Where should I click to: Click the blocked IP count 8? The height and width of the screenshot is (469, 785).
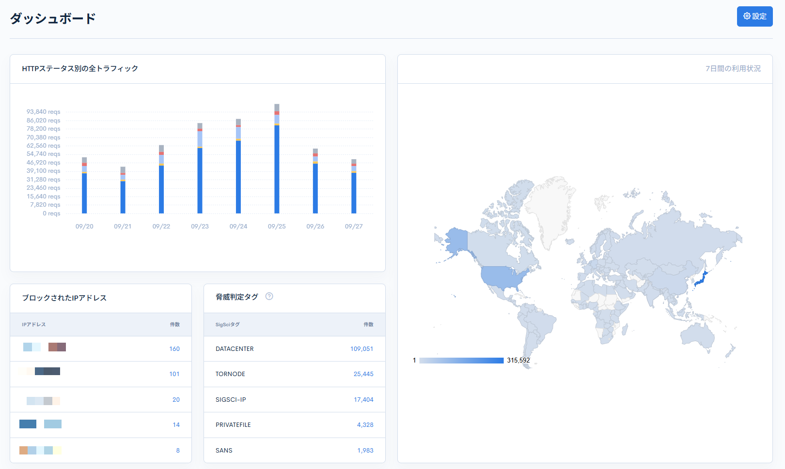tap(178, 451)
